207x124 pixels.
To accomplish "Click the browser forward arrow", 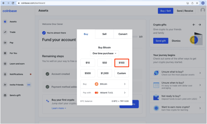I will (8, 3).
